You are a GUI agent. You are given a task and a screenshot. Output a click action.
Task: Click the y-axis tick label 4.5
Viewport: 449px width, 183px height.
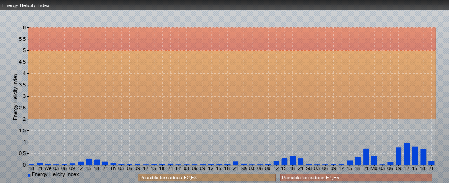(x=22, y=62)
